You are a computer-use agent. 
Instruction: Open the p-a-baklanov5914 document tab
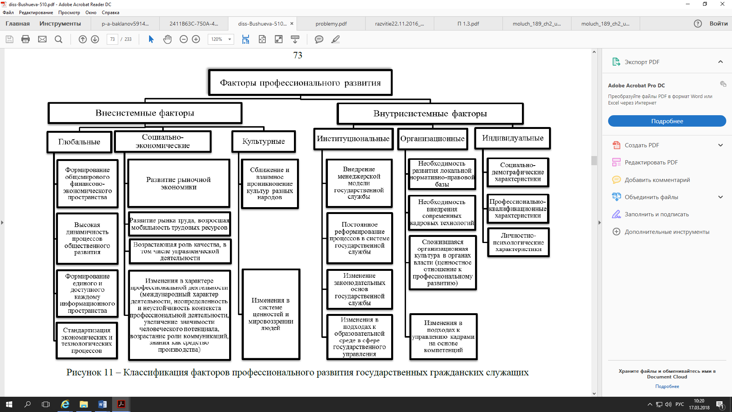click(x=125, y=24)
